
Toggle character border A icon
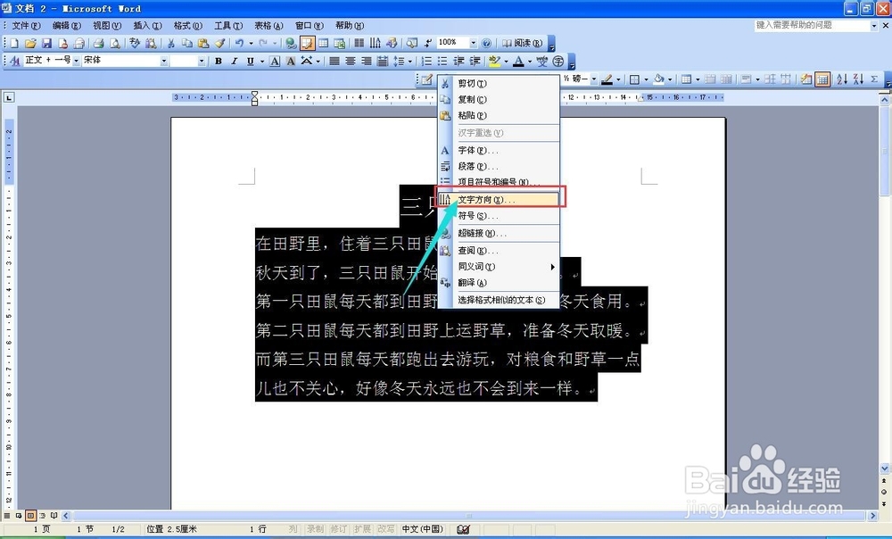click(x=275, y=61)
